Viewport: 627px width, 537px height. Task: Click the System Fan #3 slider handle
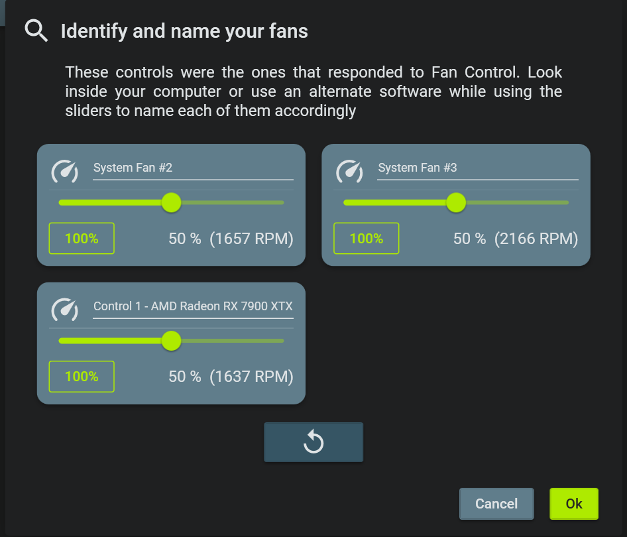pos(456,202)
